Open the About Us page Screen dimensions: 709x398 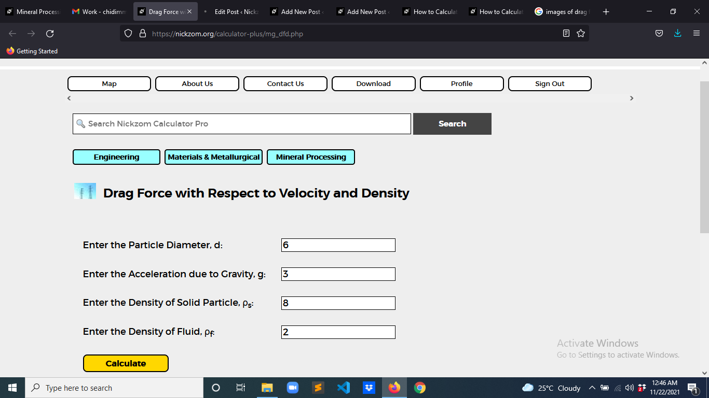pyautogui.click(x=197, y=83)
